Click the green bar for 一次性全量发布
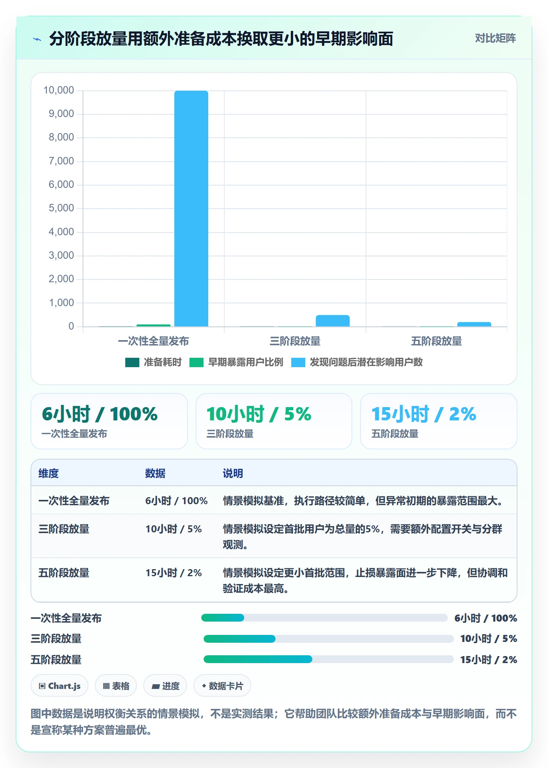This screenshot has height=768, width=548. 153,325
